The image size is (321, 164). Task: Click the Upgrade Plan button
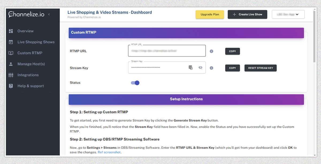click(210, 14)
